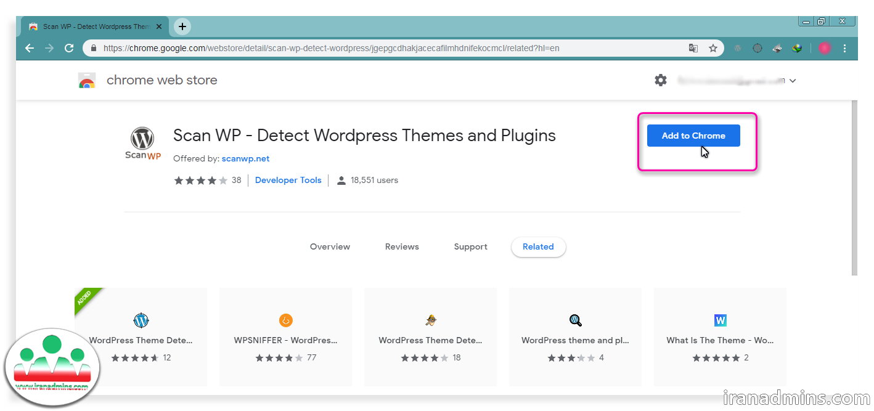Close the Scan WP browser tab

(x=159, y=26)
